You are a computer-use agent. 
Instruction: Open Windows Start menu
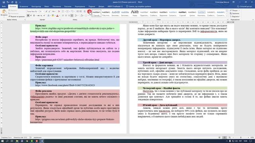coord(2,141)
